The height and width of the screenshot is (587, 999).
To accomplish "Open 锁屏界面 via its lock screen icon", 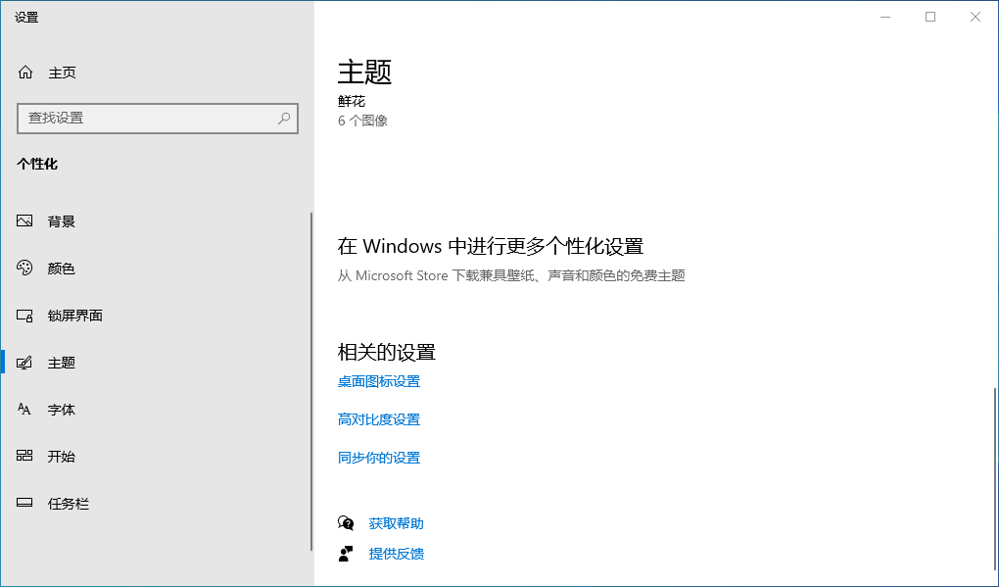I will tap(24, 315).
